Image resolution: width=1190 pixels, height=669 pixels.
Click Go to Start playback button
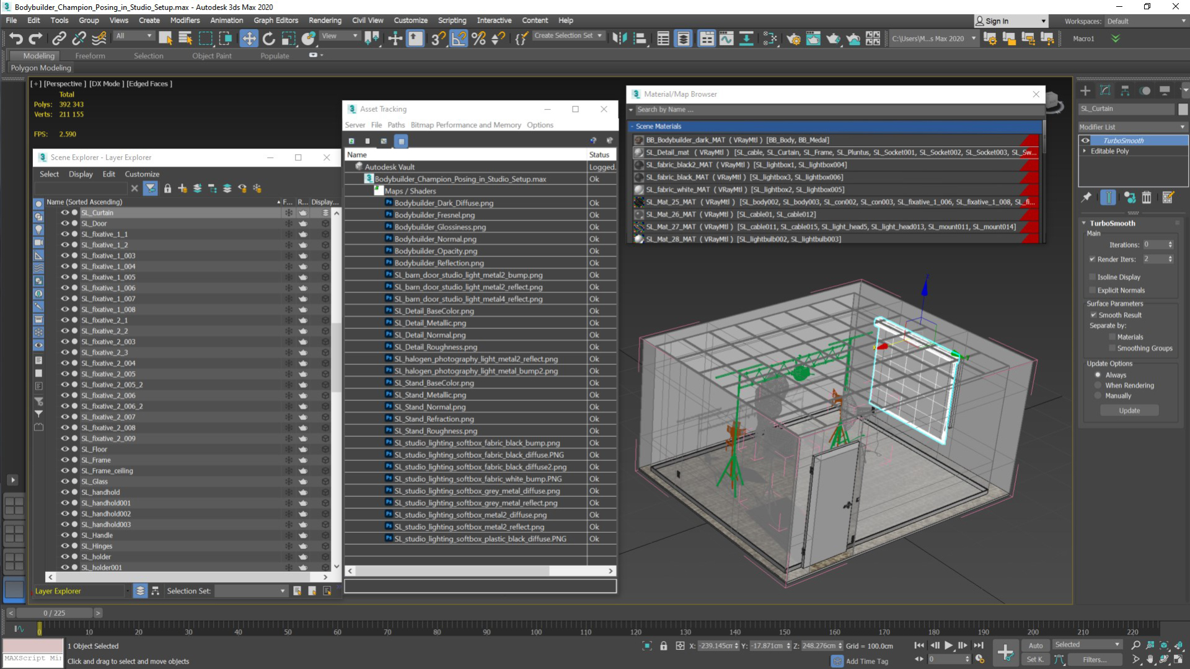tap(919, 645)
